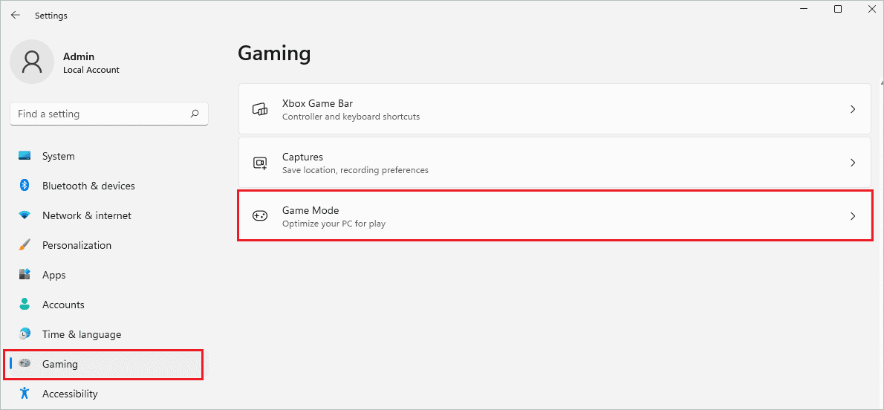This screenshot has width=884, height=410.
Task: Click the Personalization paintbrush icon
Action: [x=25, y=245]
